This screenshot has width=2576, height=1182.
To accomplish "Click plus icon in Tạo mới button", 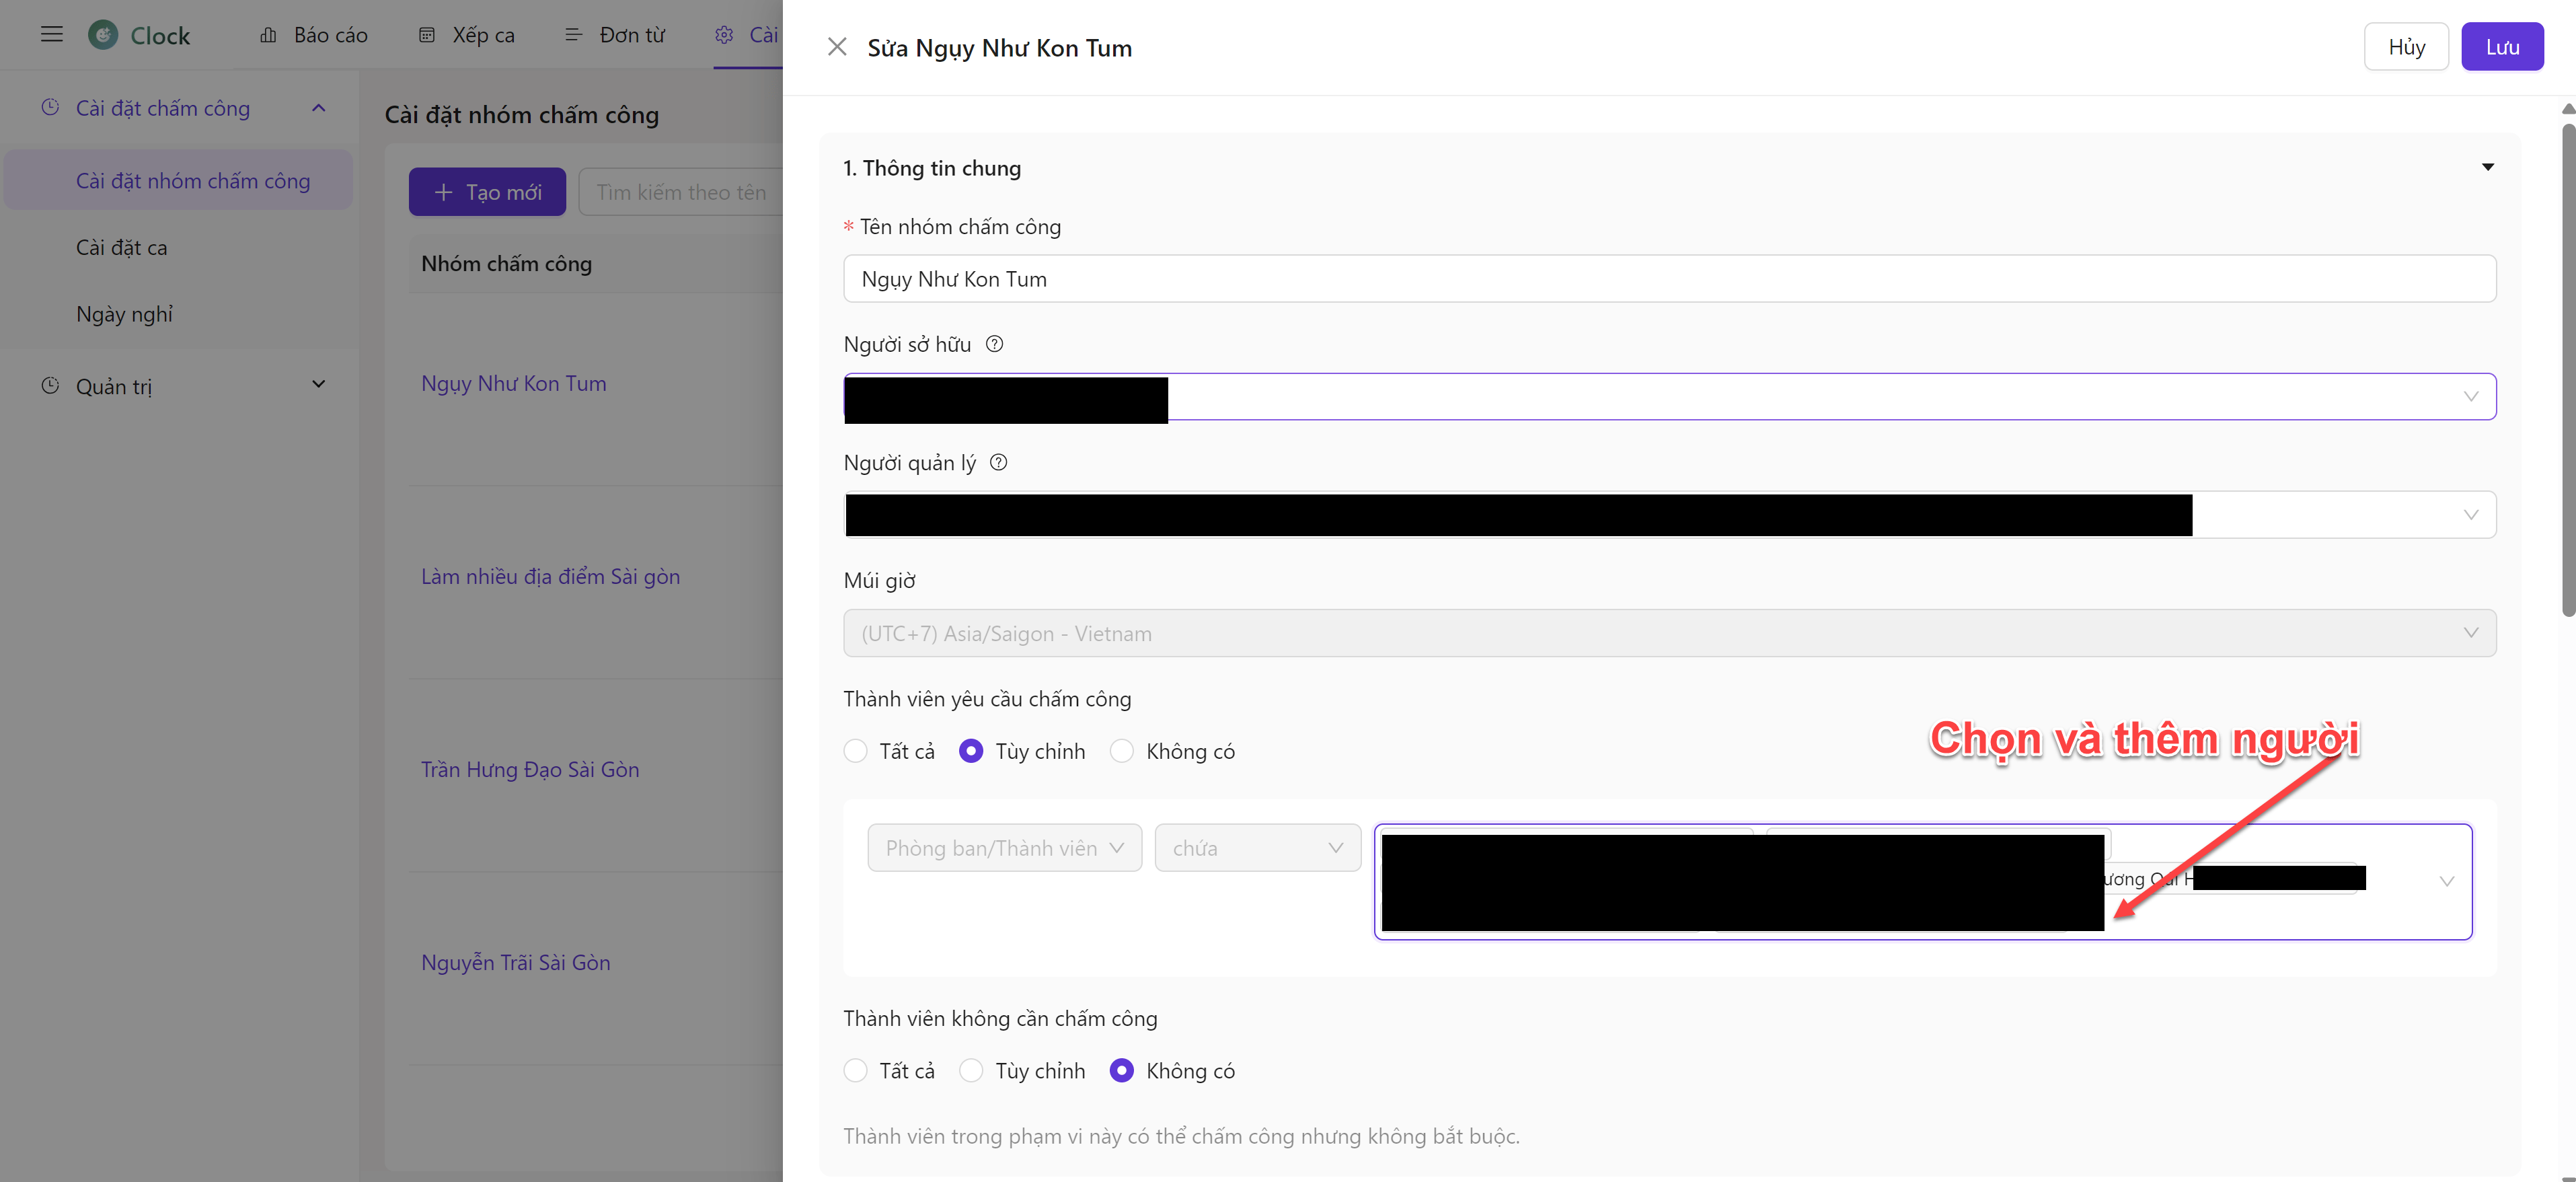I will 444,192.
